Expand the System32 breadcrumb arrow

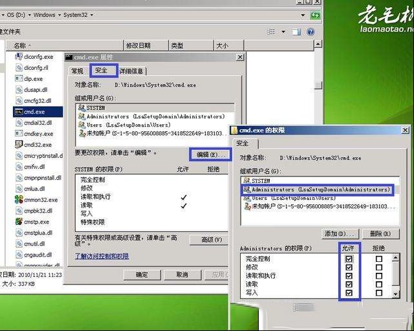tap(92, 15)
